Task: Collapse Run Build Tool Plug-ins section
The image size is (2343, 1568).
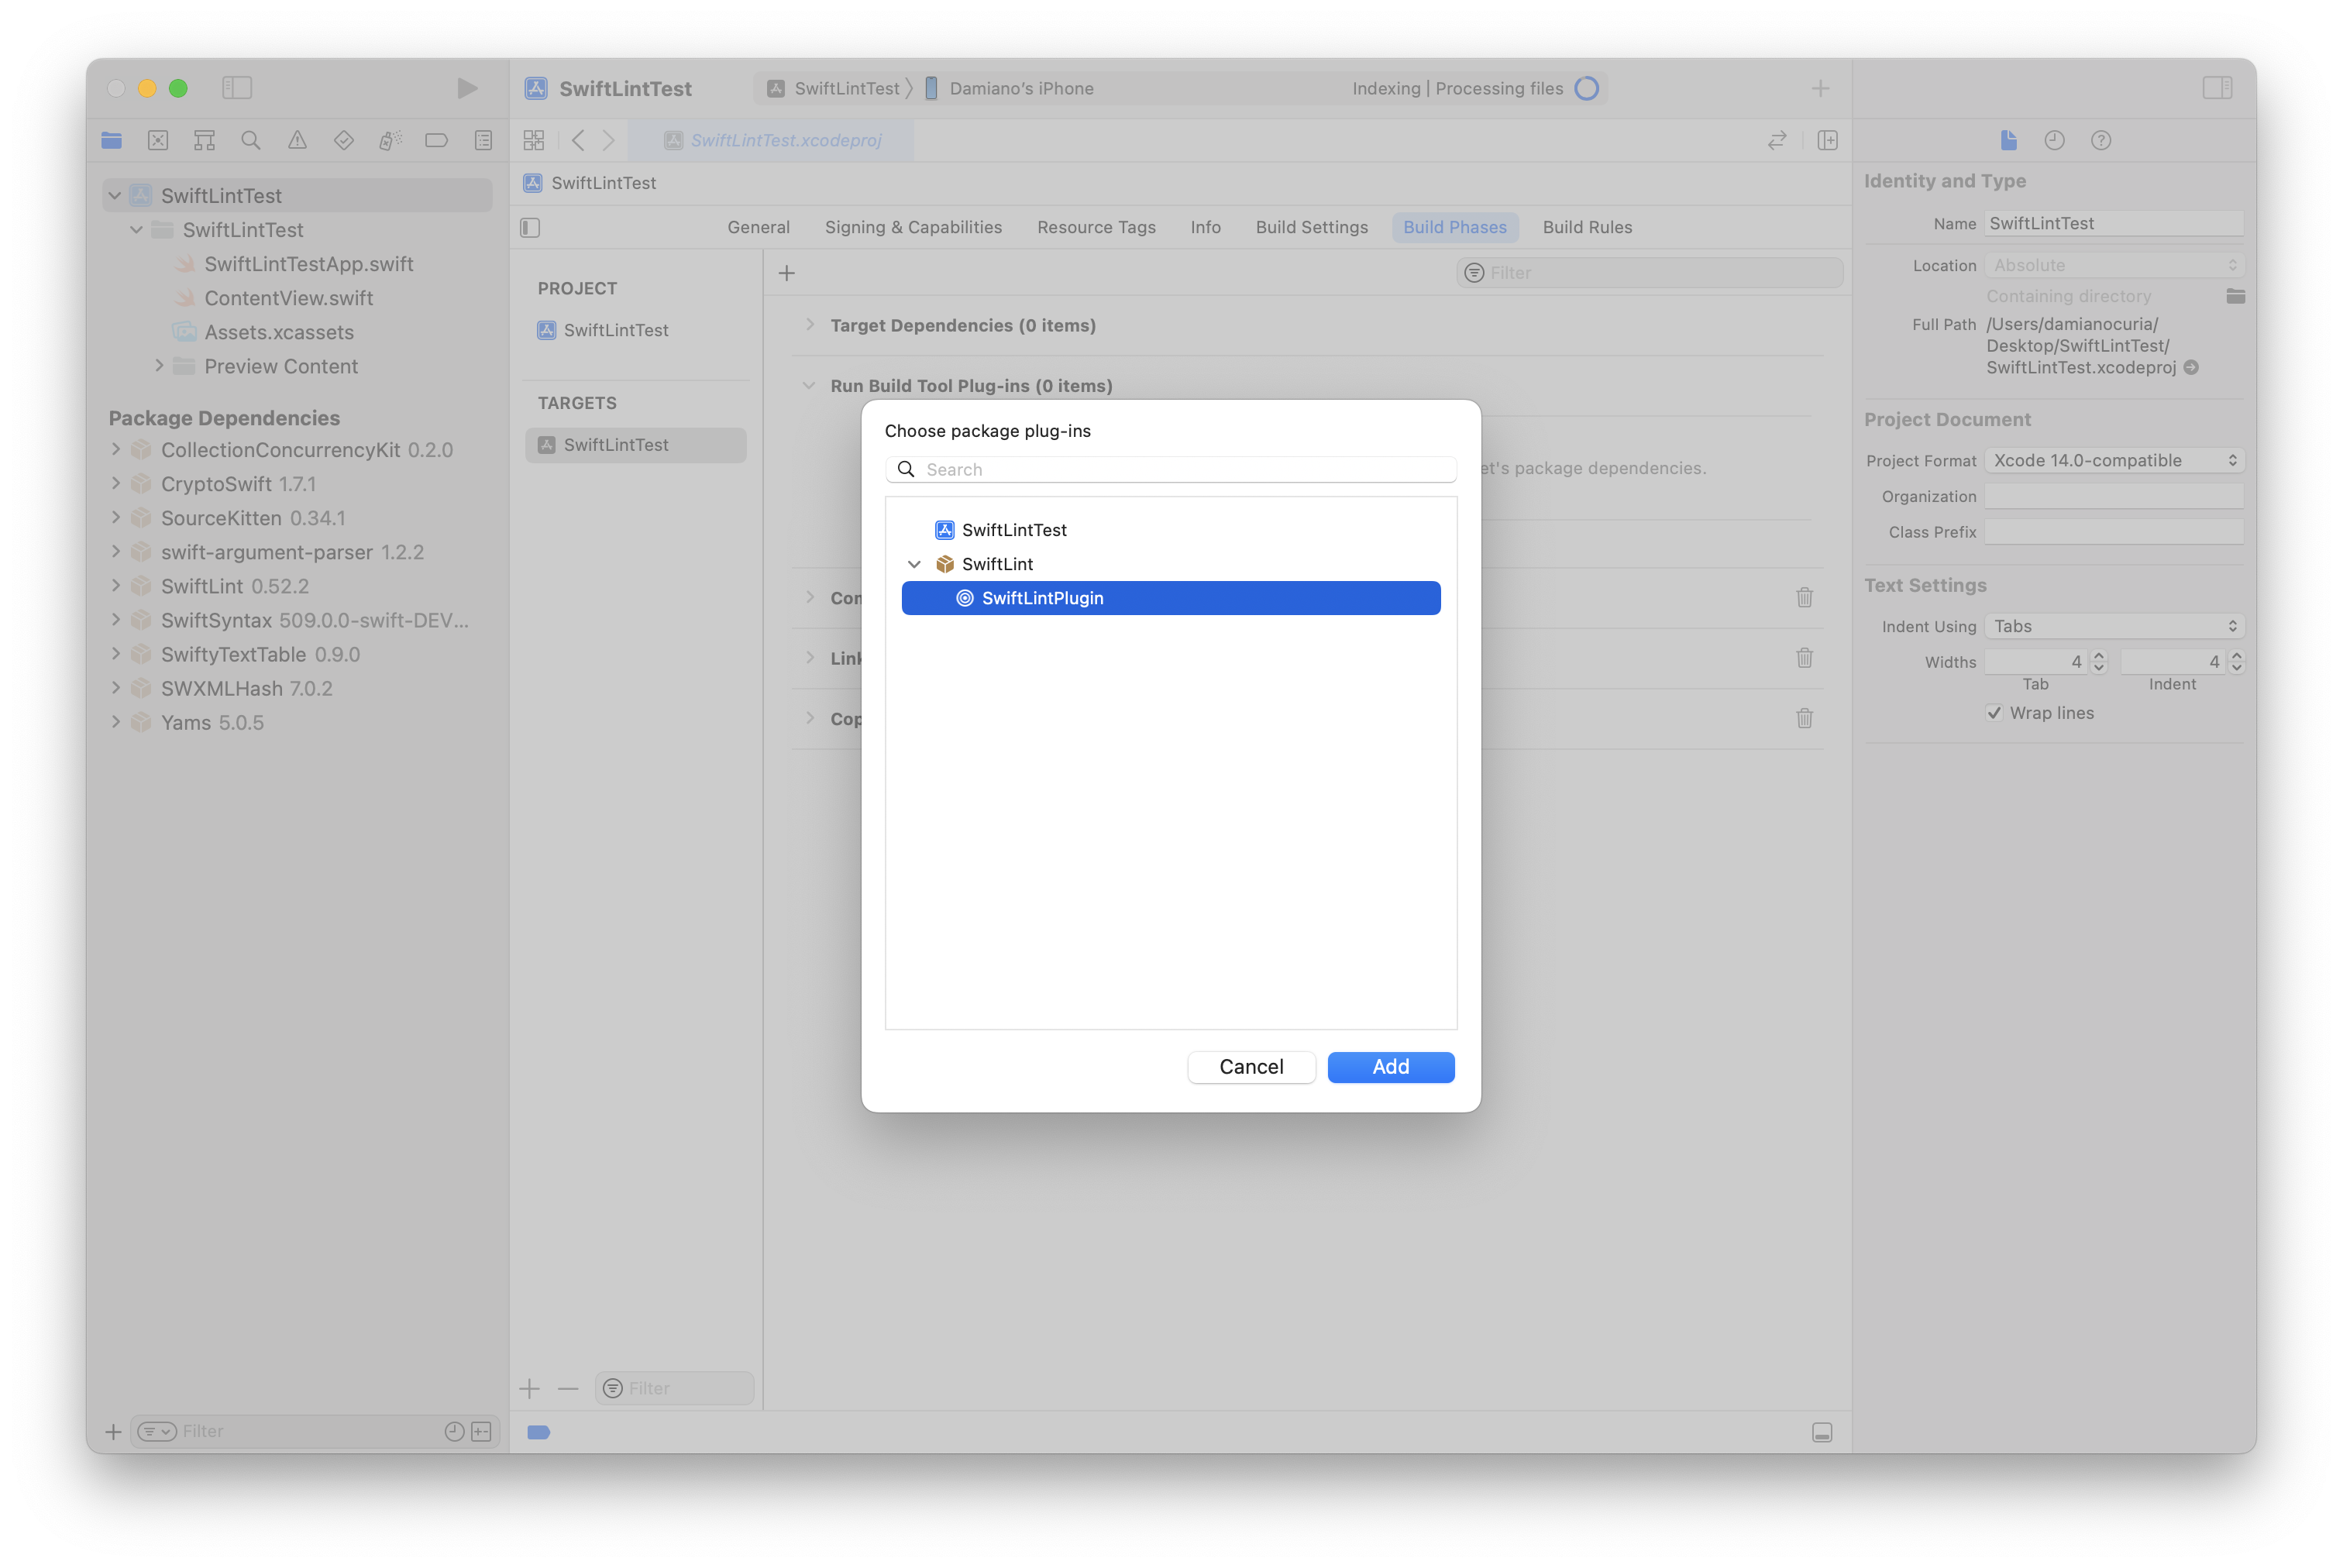Action: (809, 385)
